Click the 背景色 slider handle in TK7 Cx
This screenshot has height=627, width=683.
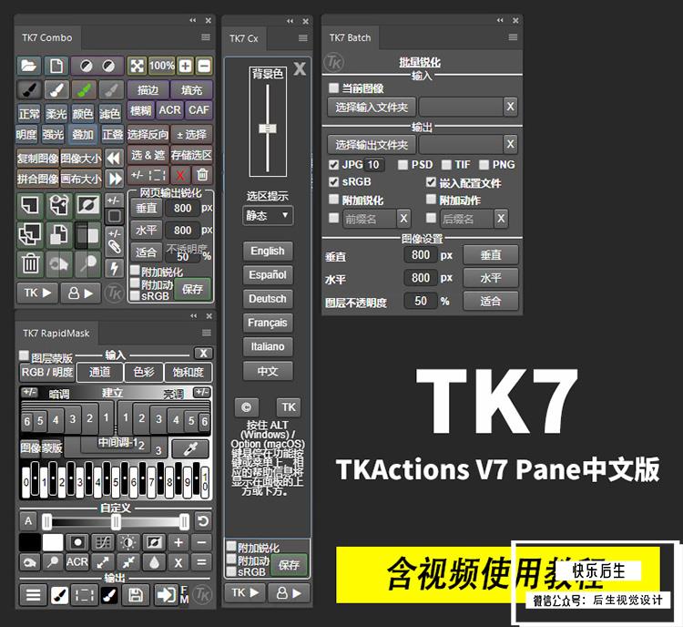268,128
